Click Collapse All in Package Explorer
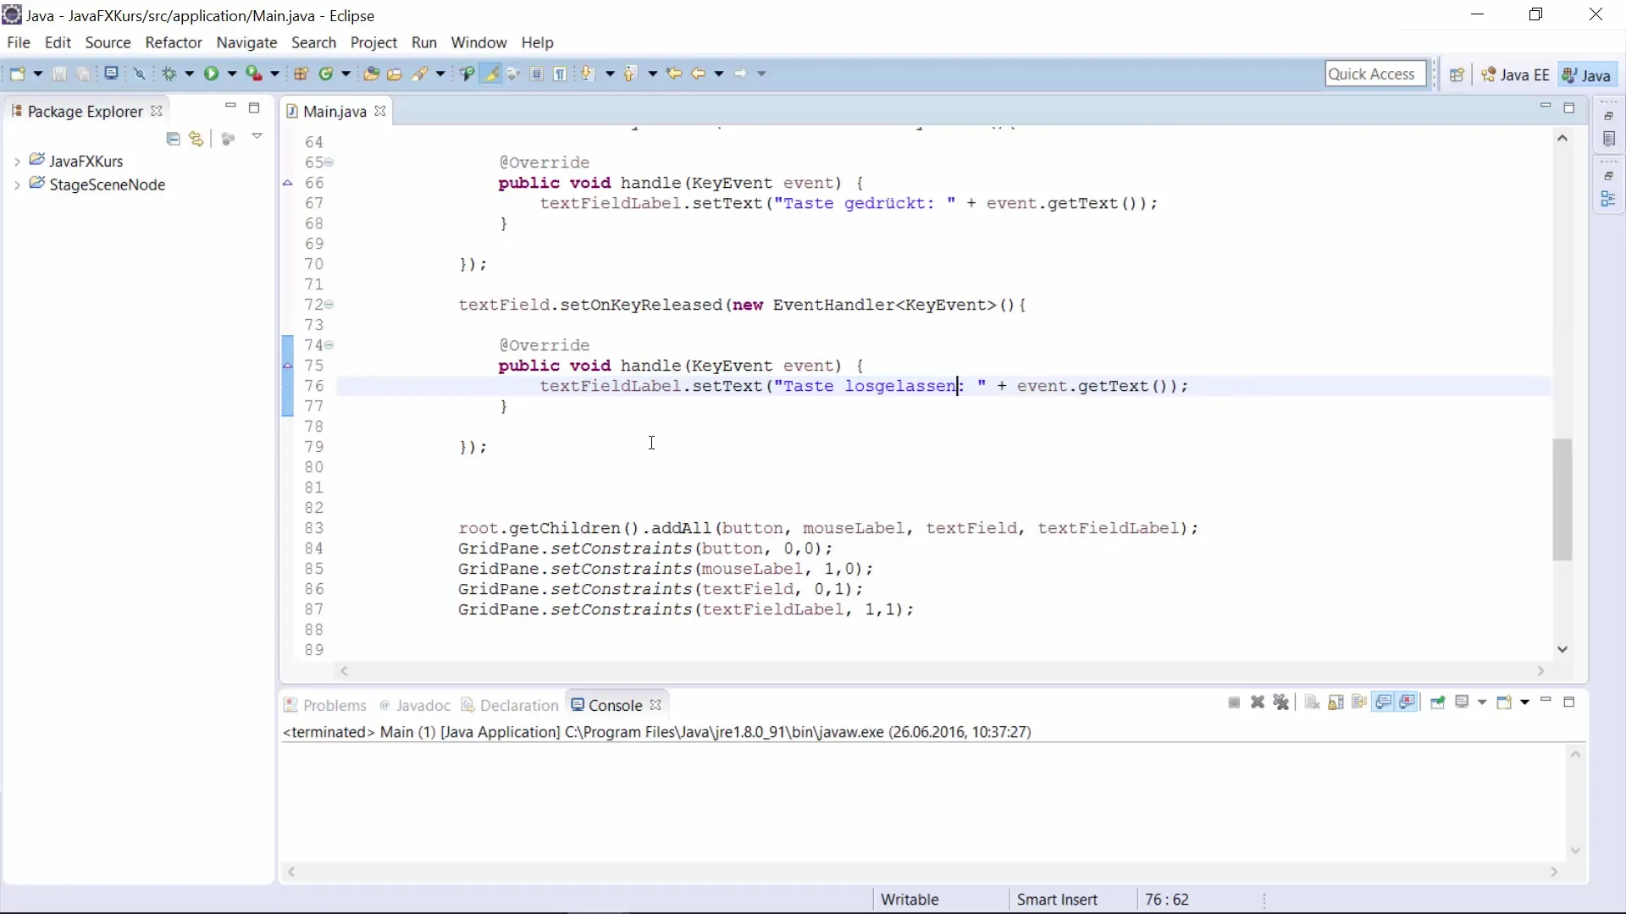The image size is (1626, 914). click(x=174, y=139)
